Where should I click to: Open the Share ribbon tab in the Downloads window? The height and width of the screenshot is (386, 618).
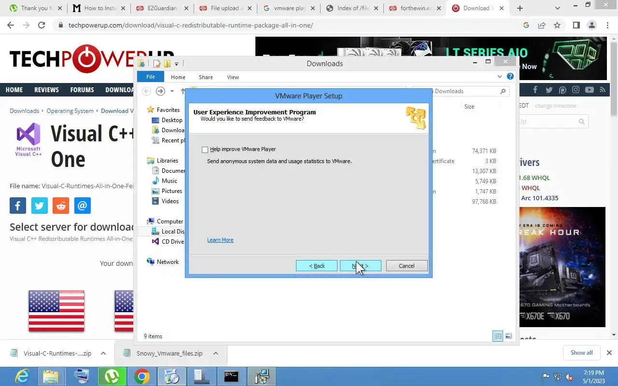(206, 77)
